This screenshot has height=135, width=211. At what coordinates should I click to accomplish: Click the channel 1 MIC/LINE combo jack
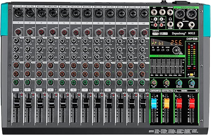point(19,13)
